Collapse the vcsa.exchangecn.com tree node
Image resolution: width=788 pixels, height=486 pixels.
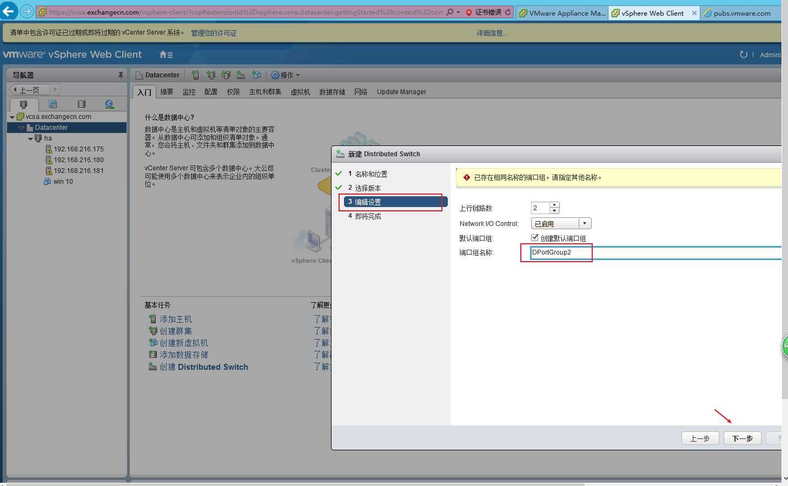12,117
